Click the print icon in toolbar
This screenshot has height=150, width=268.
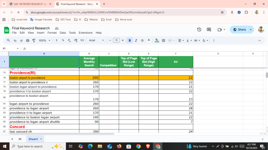(27, 40)
